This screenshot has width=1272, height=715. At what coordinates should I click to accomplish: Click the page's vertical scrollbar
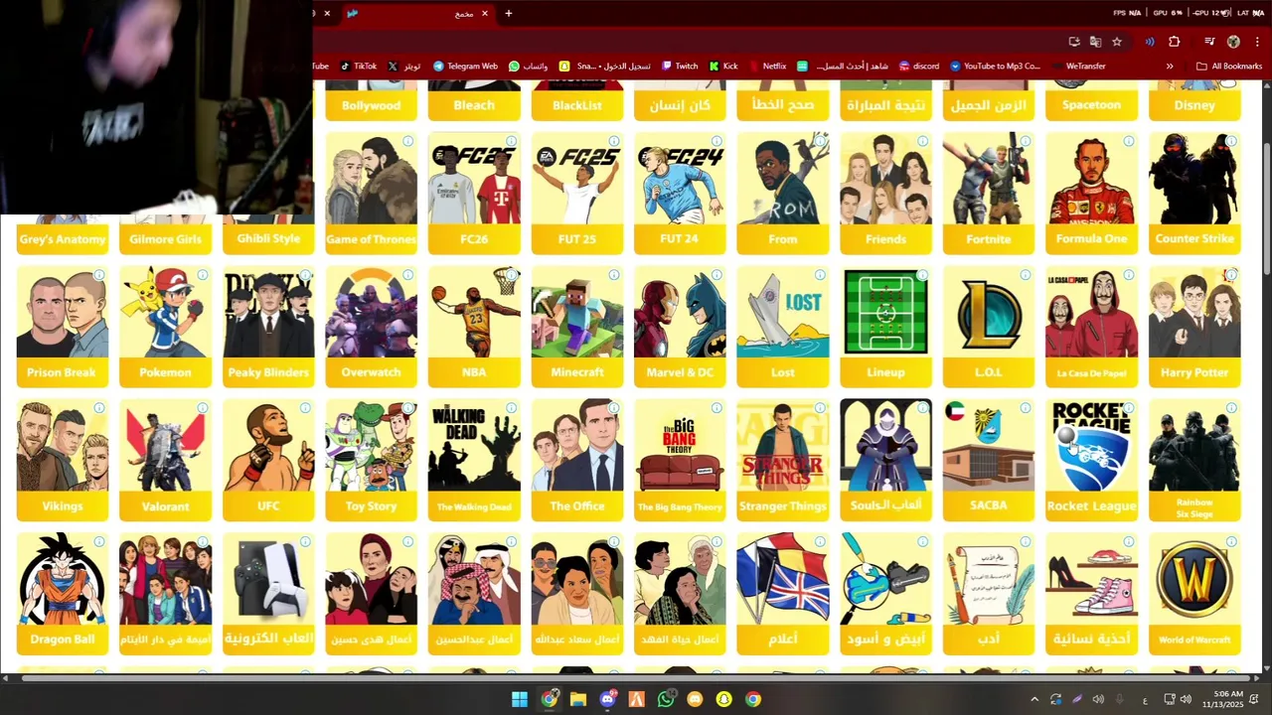pos(1267,209)
